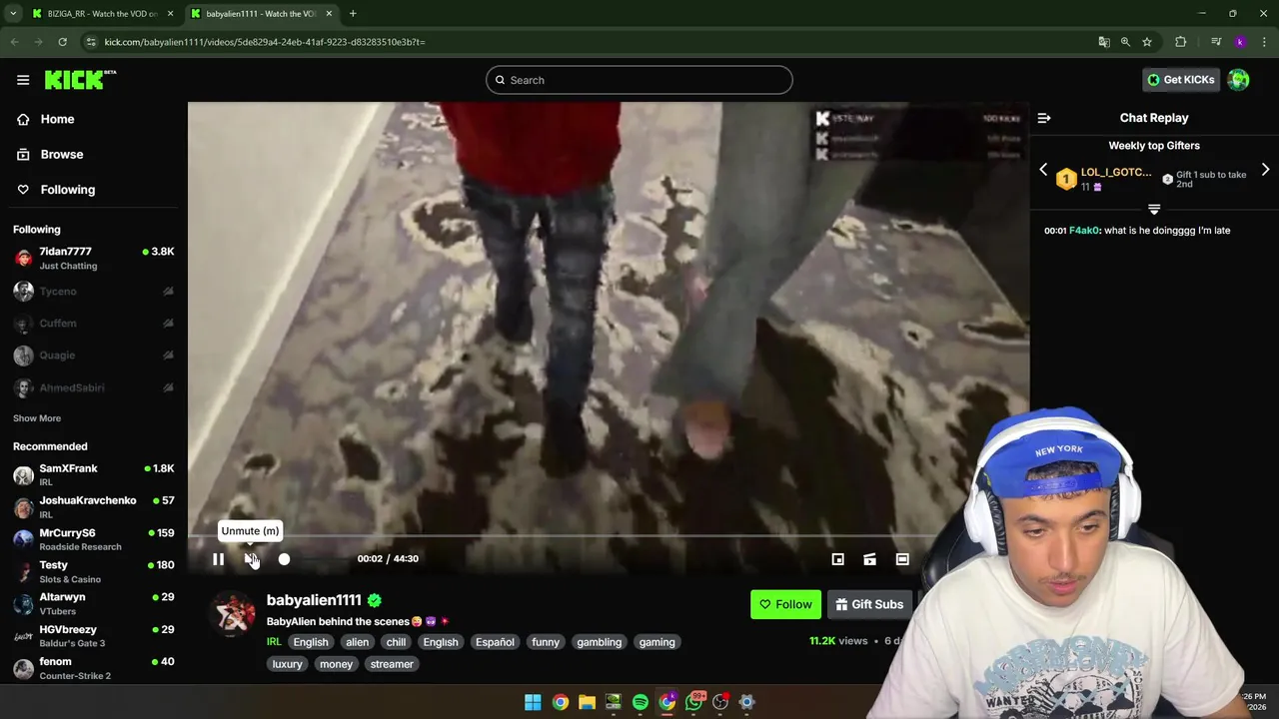Open File Explorer from the taskbar
Image resolution: width=1279 pixels, height=719 pixels.
pyautogui.click(x=587, y=702)
